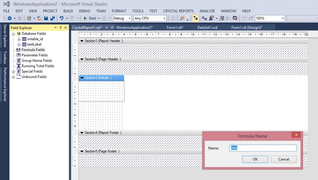Collapse the Database Fields tree node
This screenshot has width=318, height=180.
pos(14,34)
